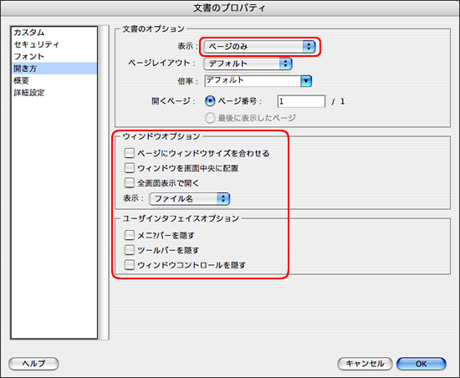Viewport: 460px width, 378px height.
Task: Select カスタム in the sidebar list
Action: (29, 33)
